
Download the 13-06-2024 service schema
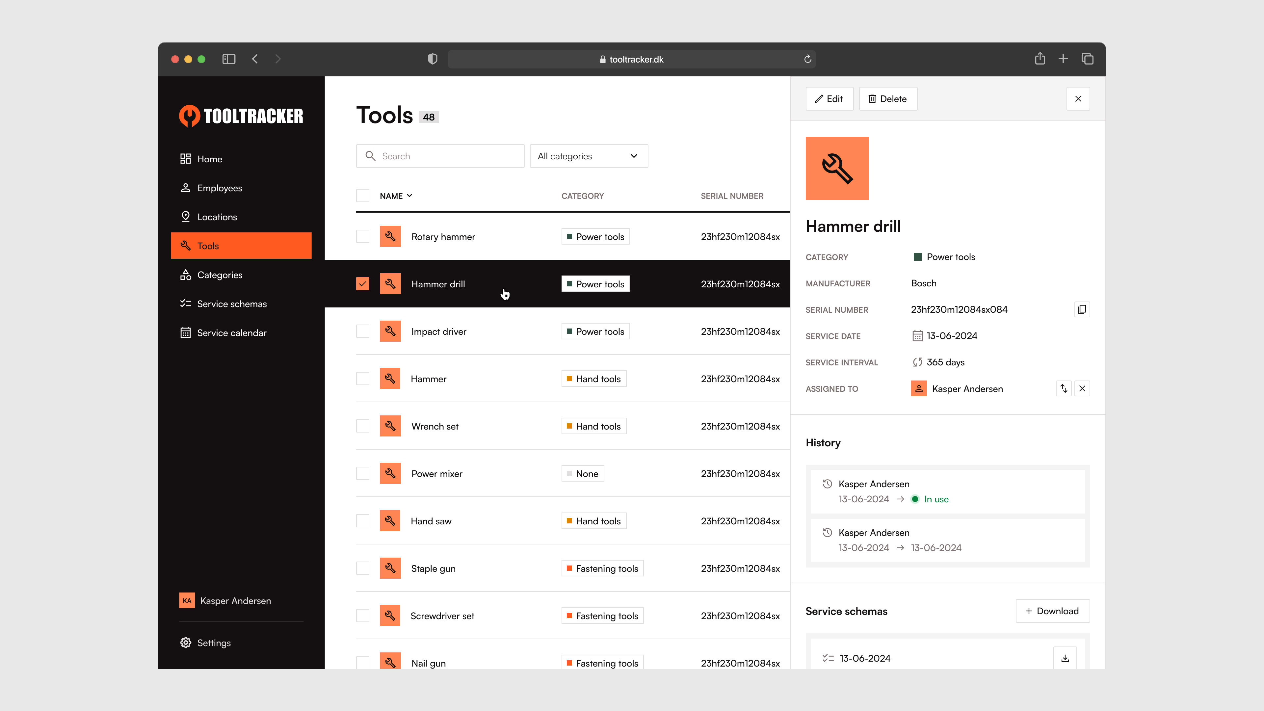[1065, 658]
